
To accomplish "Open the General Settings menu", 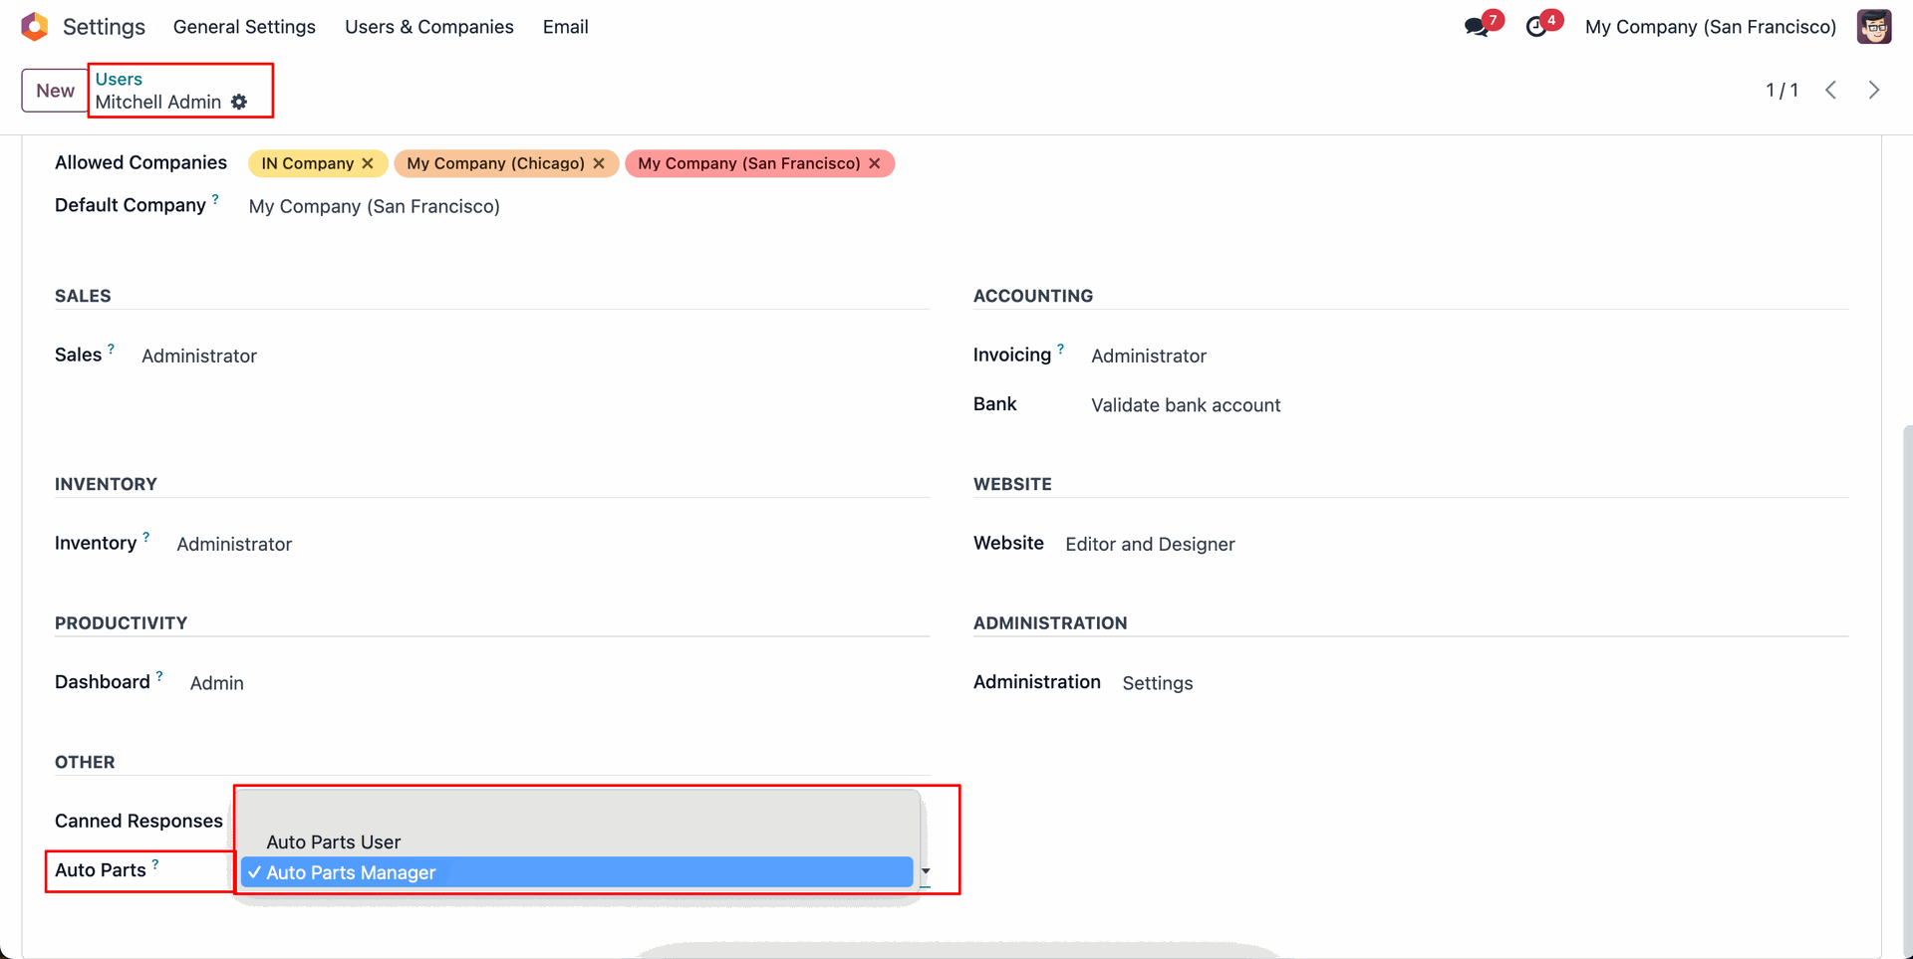I will point(244,27).
